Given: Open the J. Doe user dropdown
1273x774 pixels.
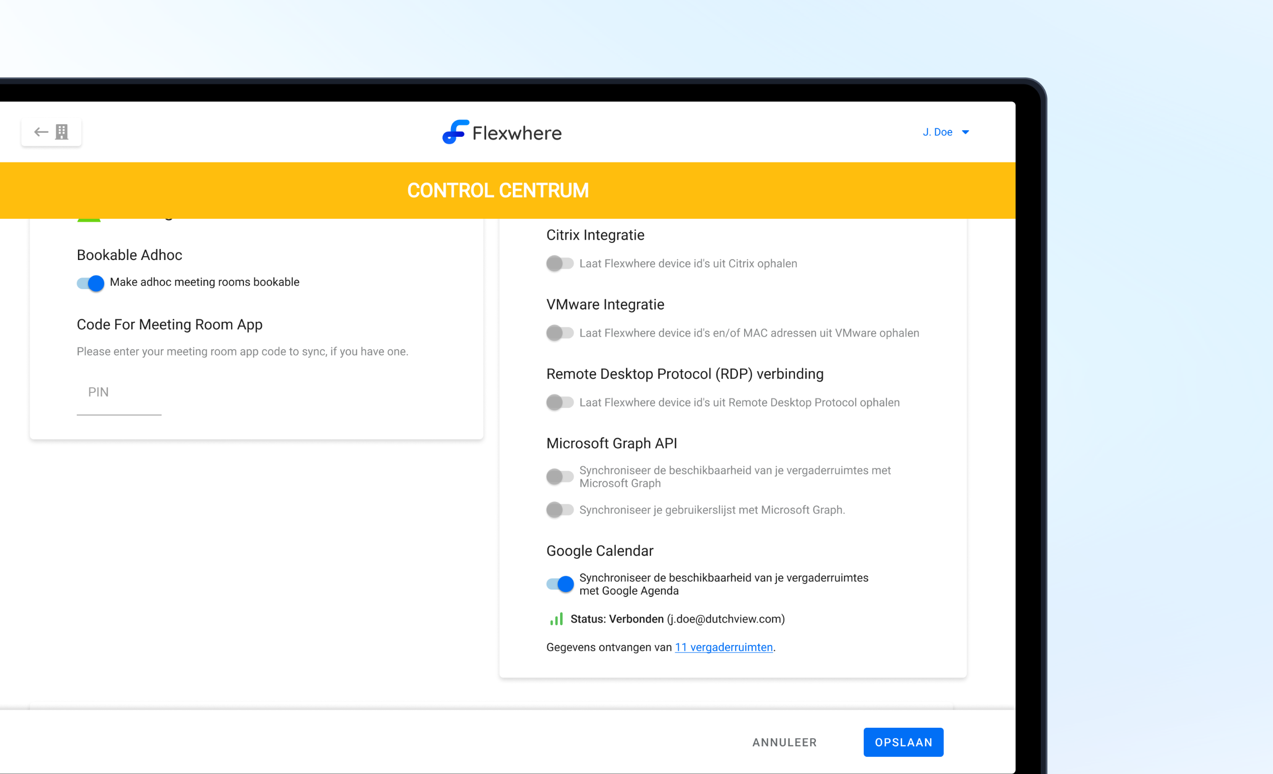Looking at the screenshot, I should 937,132.
